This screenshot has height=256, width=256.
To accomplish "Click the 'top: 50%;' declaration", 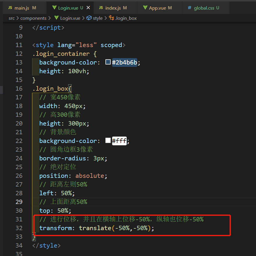I will (55, 211).
